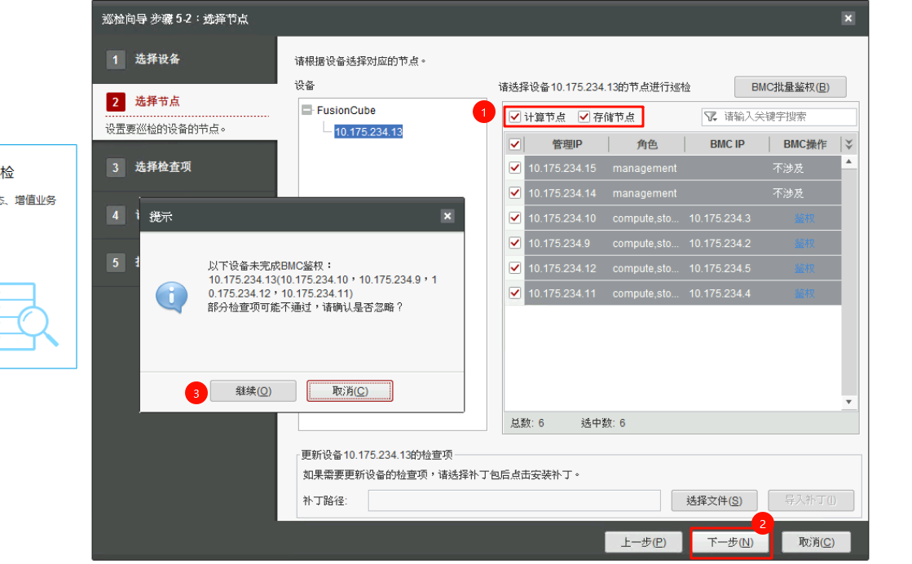Click 取消(C) in the prompt dialog
The image size is (912, 564).
pyautogui.click(x=350, y=391)
